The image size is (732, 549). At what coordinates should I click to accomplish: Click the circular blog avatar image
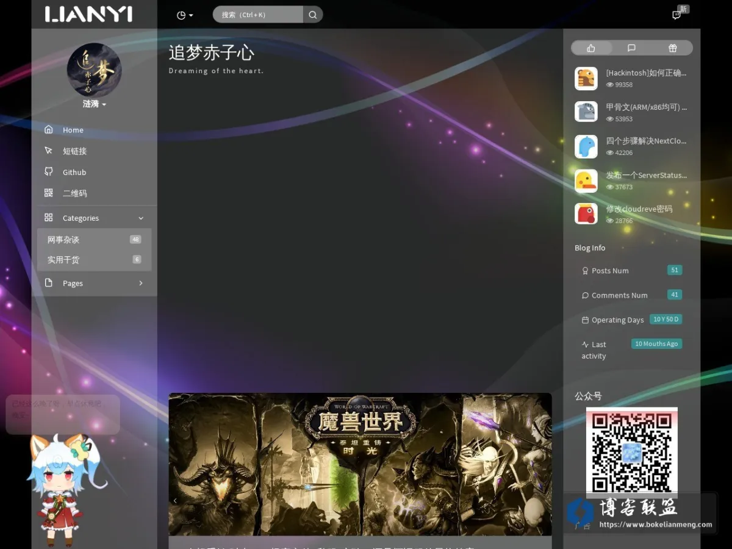94,70
